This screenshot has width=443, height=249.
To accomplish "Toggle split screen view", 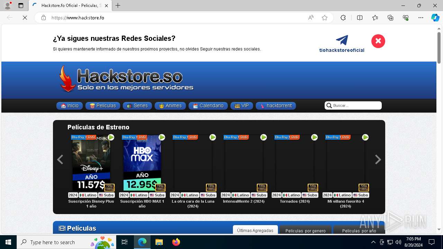I will 360,18.
